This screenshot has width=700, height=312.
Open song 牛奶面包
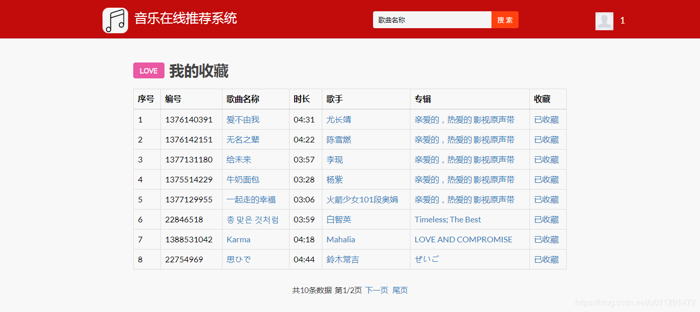point(243,180)
